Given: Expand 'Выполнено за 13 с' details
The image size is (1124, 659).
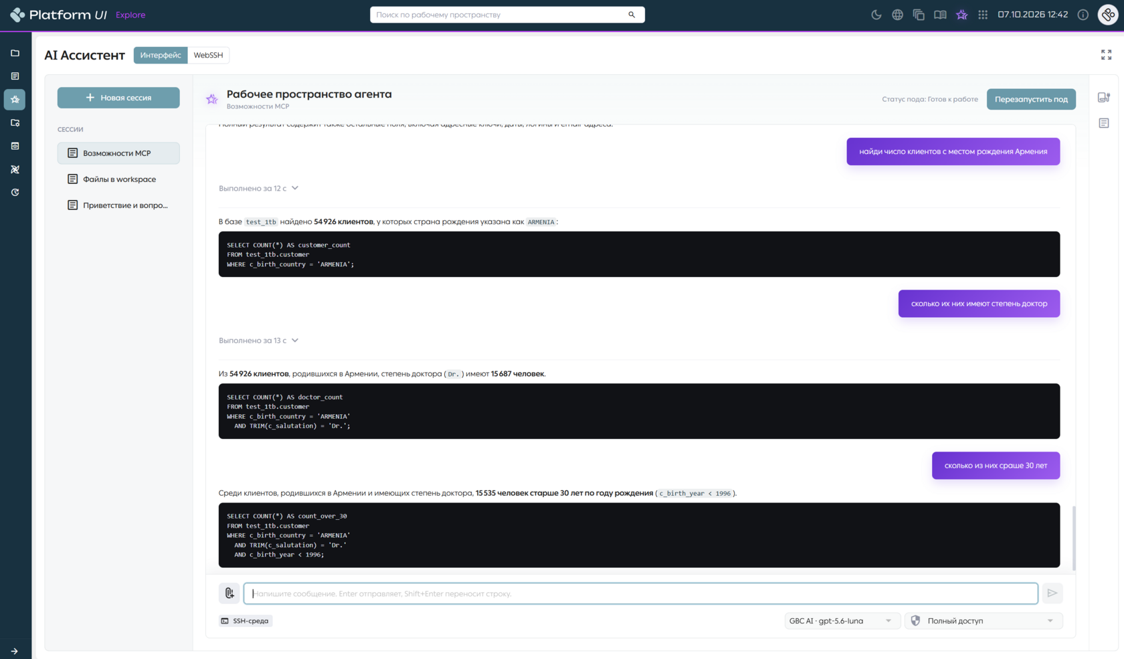Looking at the screenshot, I should pos(258,341).
